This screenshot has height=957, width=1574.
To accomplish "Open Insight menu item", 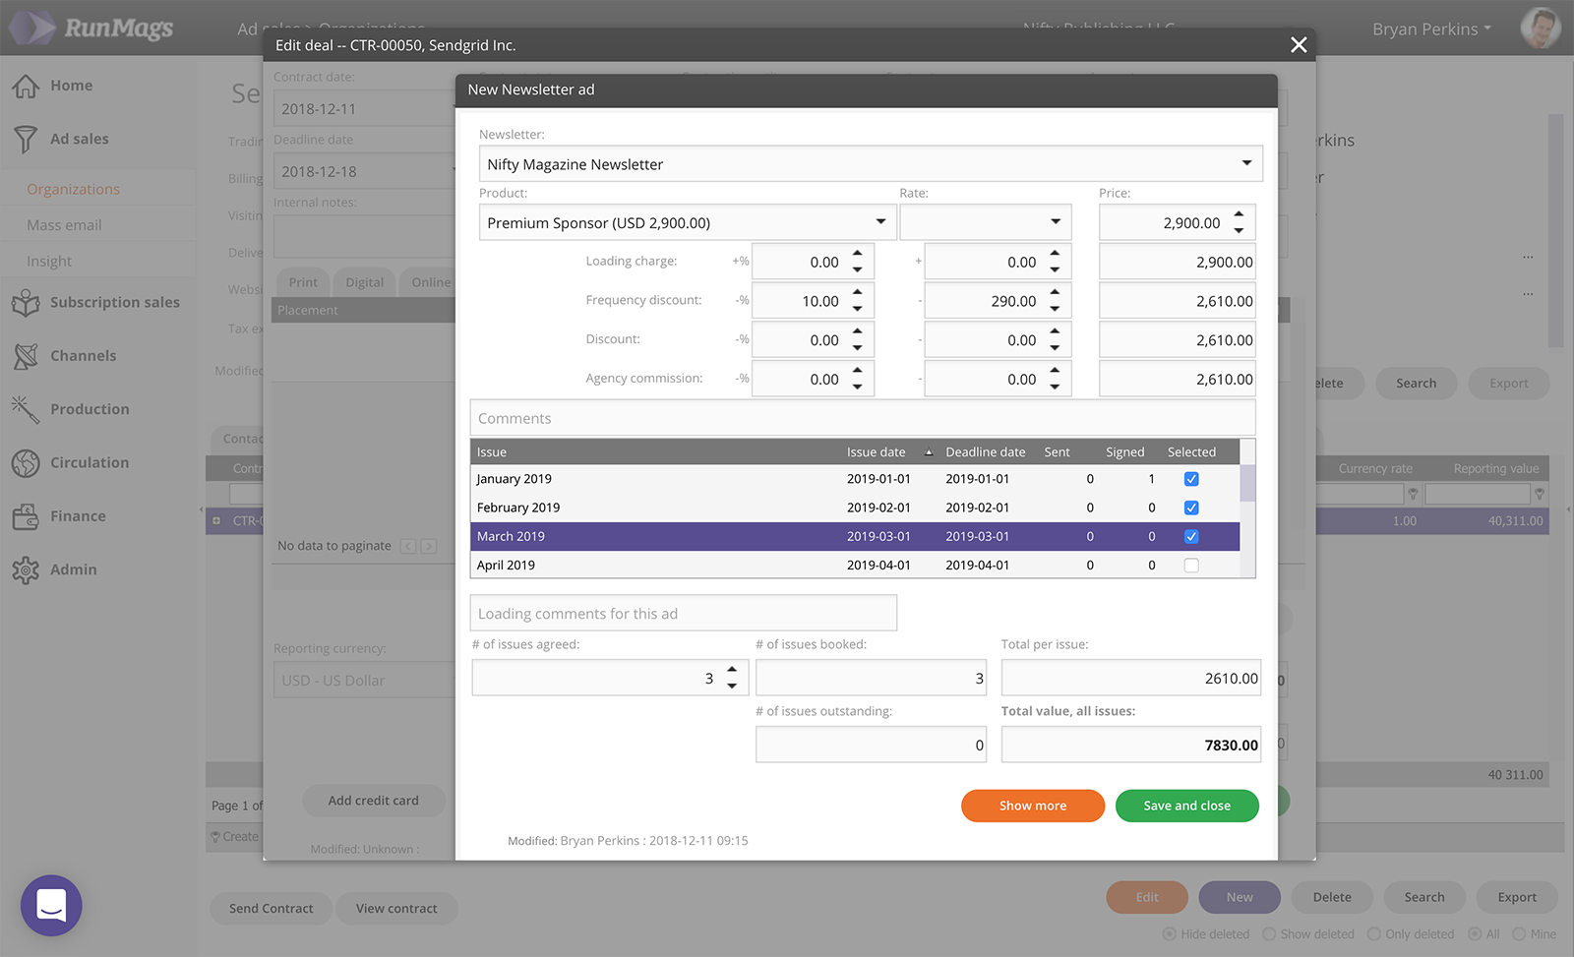I will tap(49, 262).
